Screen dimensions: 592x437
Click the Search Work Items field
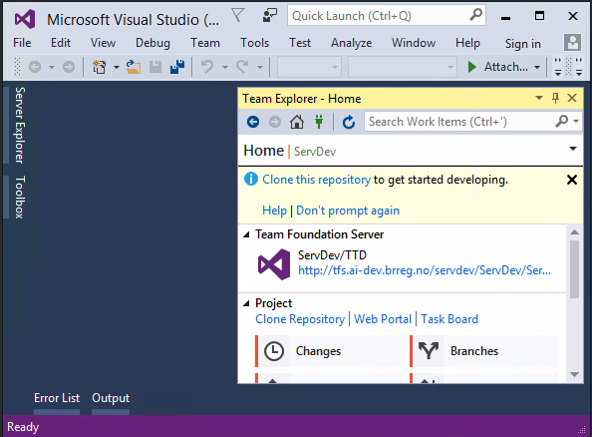(x=459, y=122)
